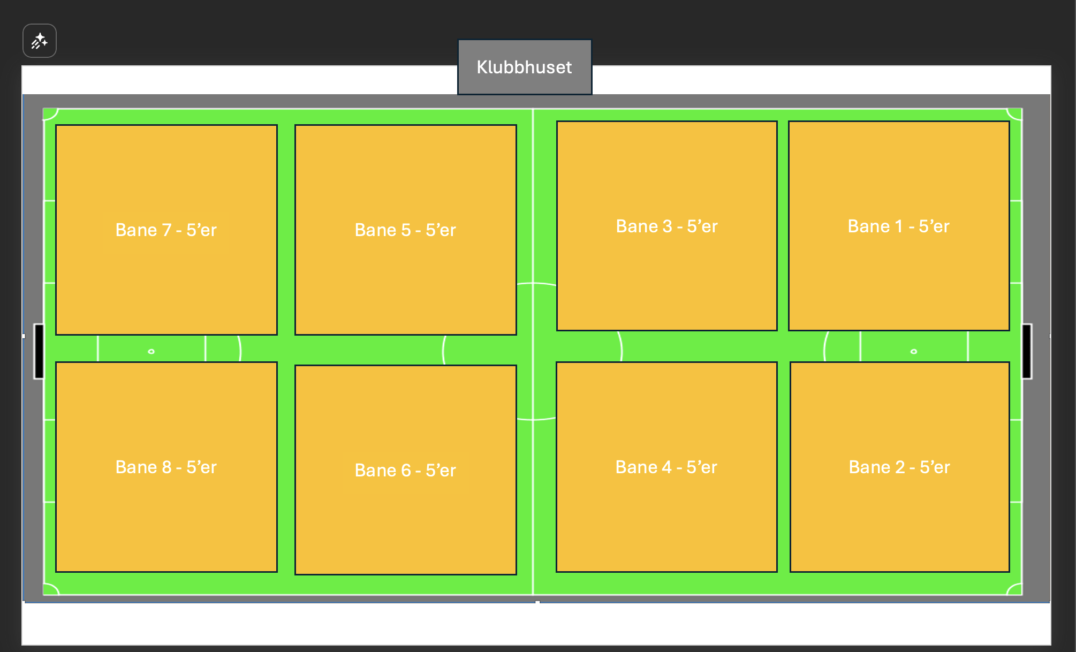This screenshot has height=652, width=1076.
Task: Click the left penalty spot marker
Action: coord(151,352)
